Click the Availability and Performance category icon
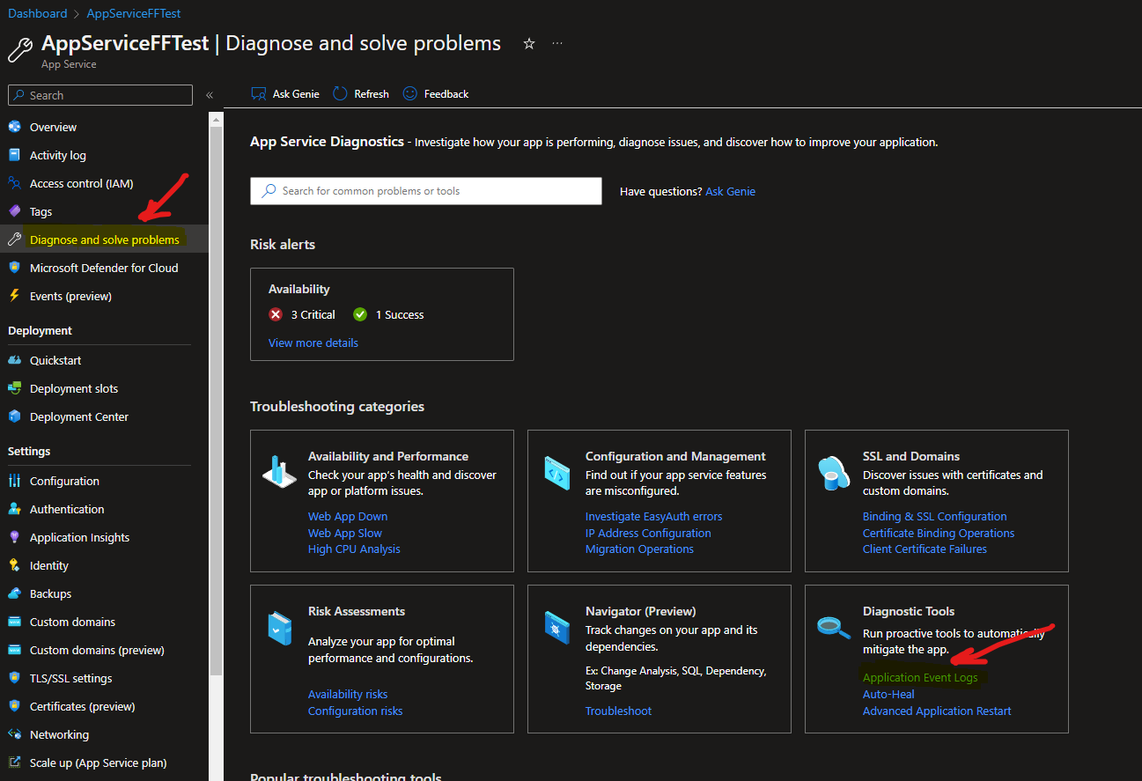Image resolution: width=1142 pixels, height=781 pixels. (280, 471)
